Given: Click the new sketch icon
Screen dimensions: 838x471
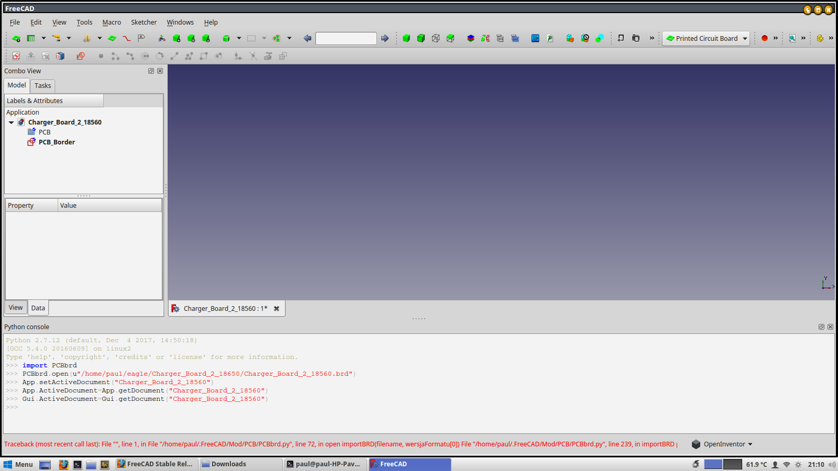Looking at the screenshot, I should [x=16, y=56].
